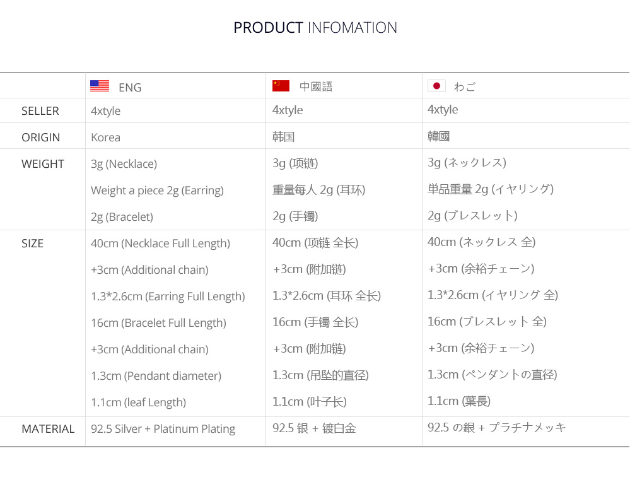The height and width of the screenshot is (482, 630).
Task: Click the US flag icon
Action: 100,86
